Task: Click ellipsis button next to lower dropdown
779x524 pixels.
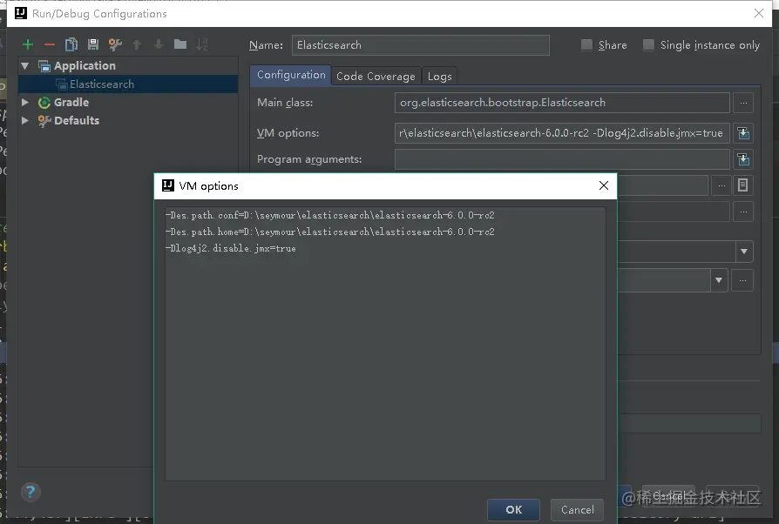Action: coord(742,280)
